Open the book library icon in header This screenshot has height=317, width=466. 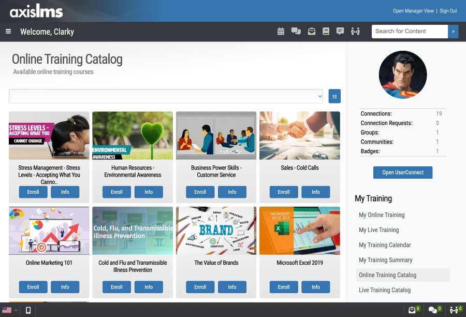pyautogui.click(x=326, y=31)
